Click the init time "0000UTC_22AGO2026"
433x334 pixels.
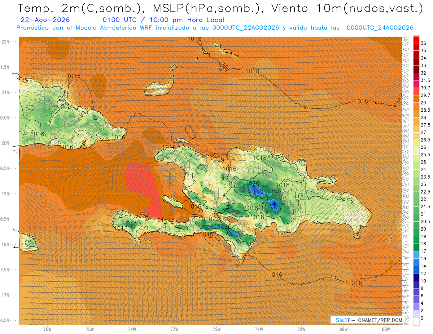click(x=245, y=28)
